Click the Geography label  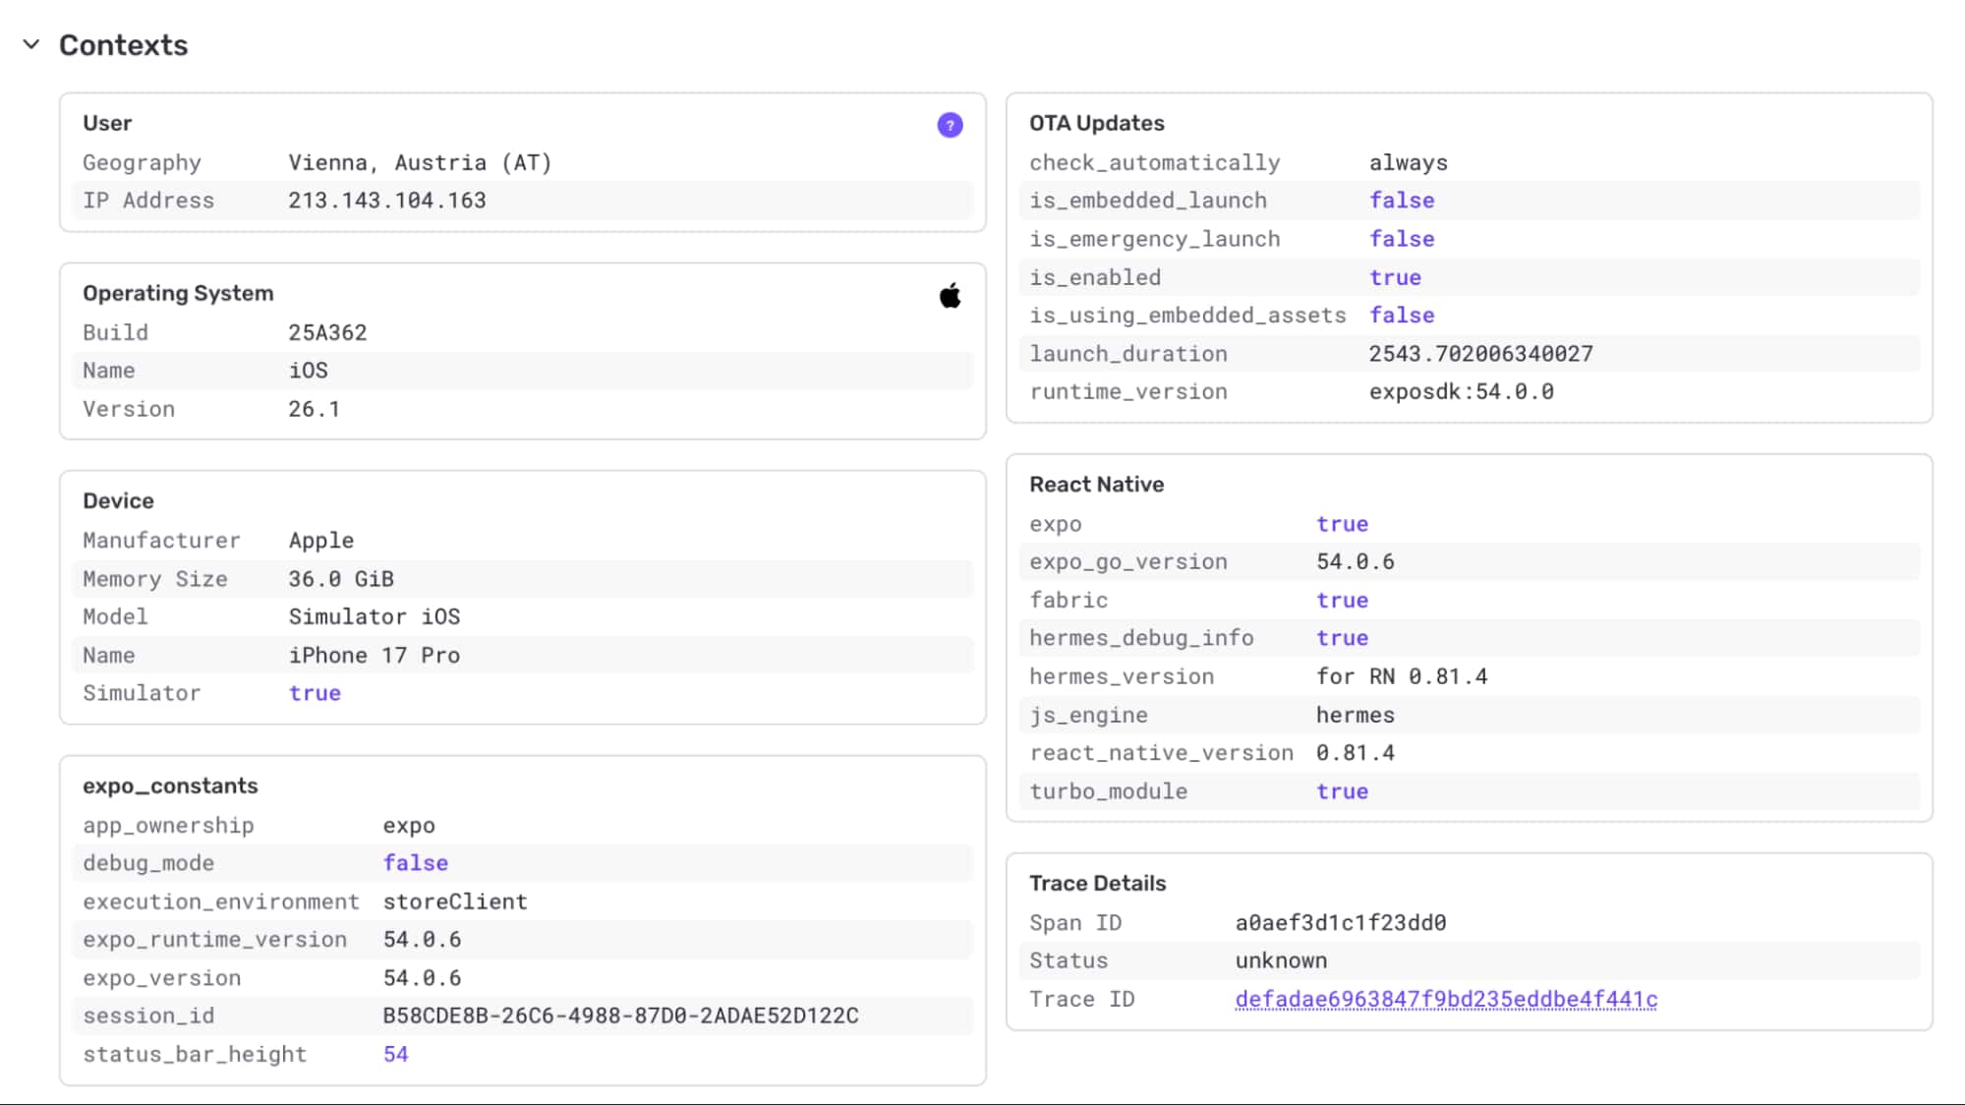pos(142,162)
